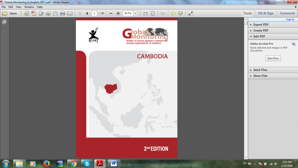Click inside the page number field
Image resolution: width=298 pixels, height=168 pixels.
click(x=94, y=13)
